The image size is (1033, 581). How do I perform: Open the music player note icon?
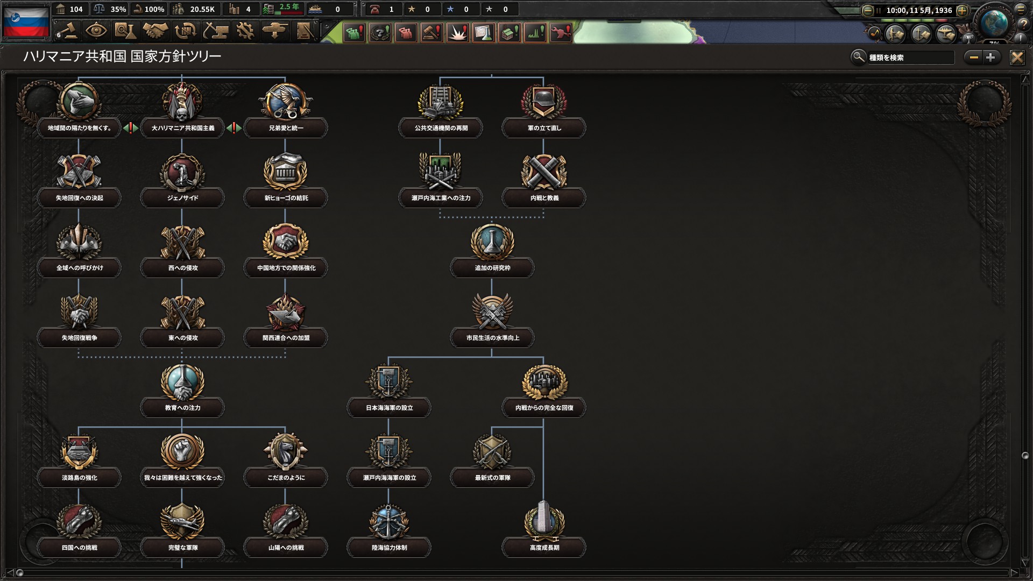tap(874, 33)
